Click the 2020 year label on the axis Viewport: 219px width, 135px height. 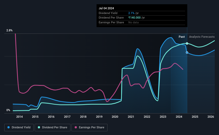click(115, 117)
